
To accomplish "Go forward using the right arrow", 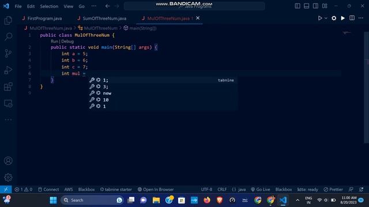I will click(x=117, y=6).
